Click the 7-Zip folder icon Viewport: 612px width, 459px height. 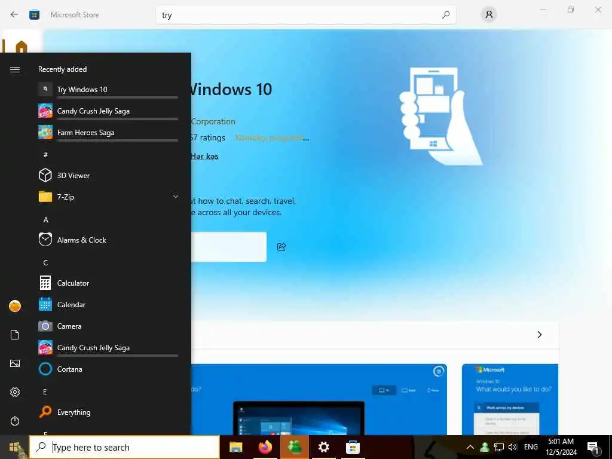(x=45, y=197)
